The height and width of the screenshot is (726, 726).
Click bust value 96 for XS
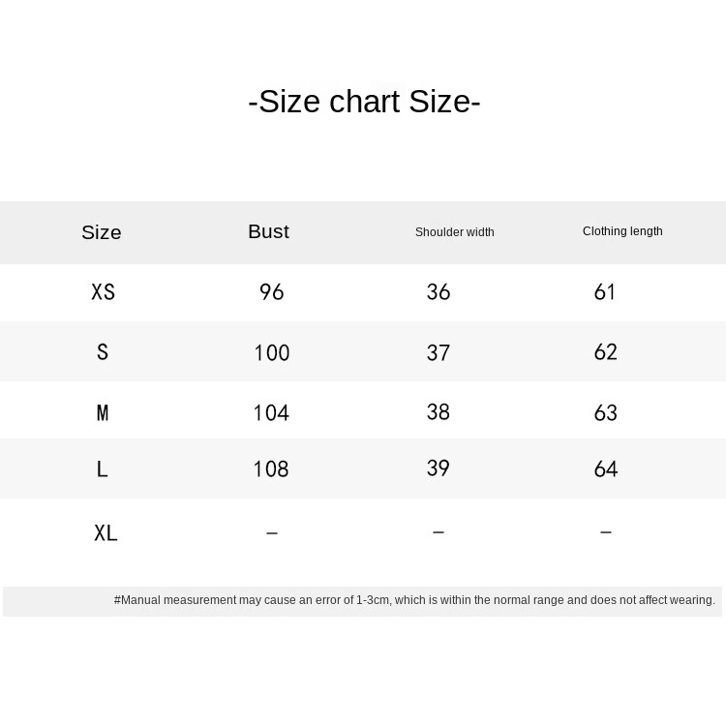tap(272, 292)
